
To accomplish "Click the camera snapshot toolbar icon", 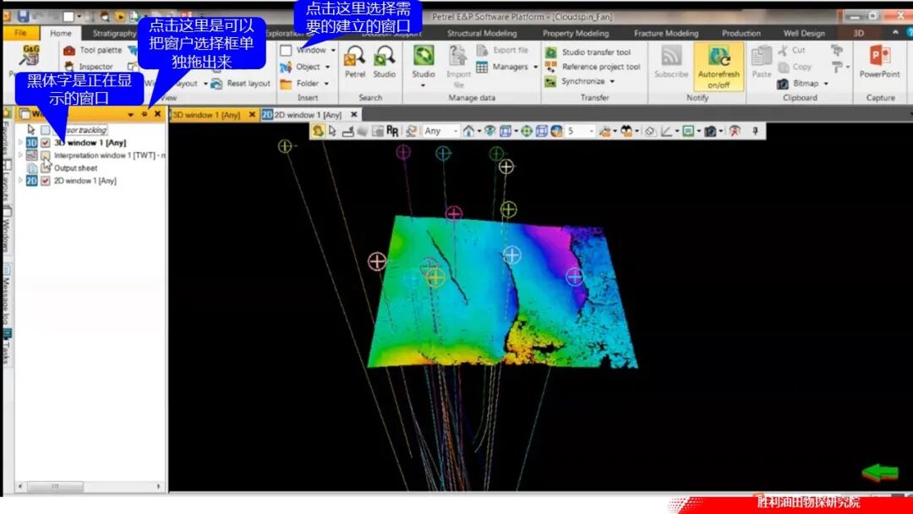I will pos(710,131).
